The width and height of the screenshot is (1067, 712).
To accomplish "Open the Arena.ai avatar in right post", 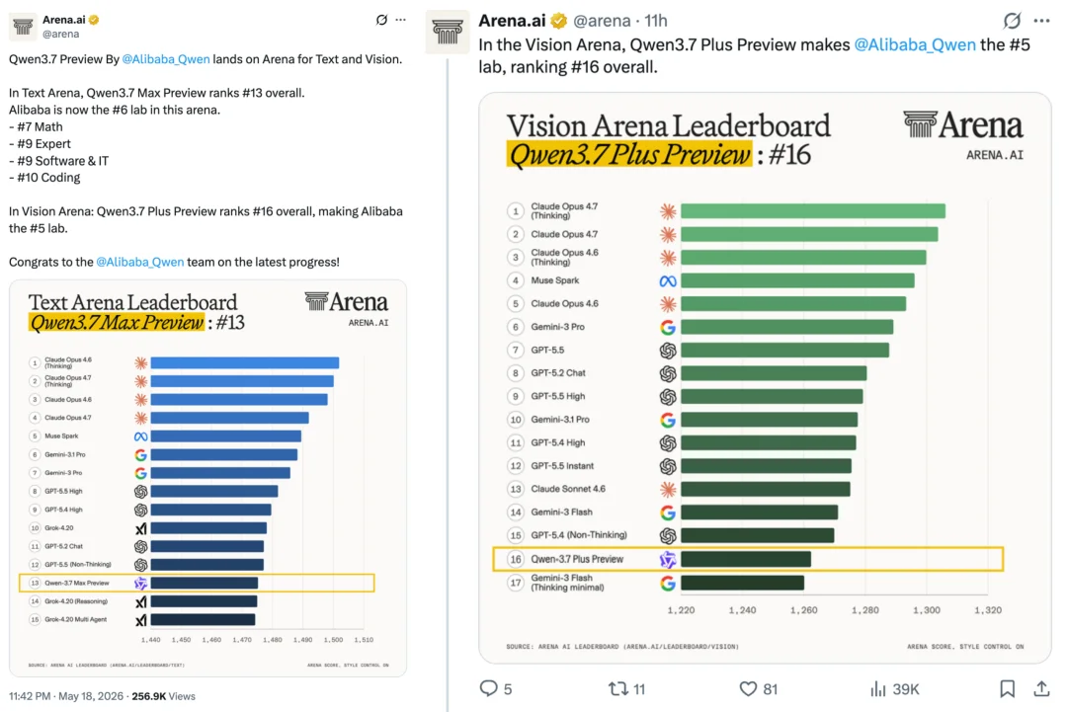I will 448,32.
